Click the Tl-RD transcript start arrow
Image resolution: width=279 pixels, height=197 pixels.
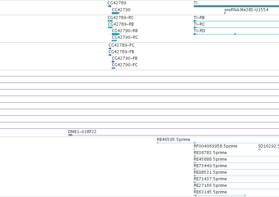[x=195, y=34]
